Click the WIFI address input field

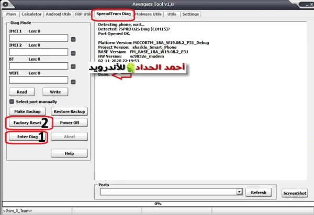38,80
